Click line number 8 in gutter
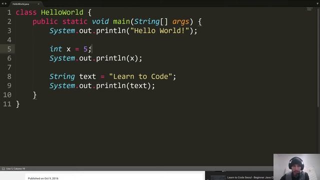Screen dimensions: 320x180 coord(9,76)
